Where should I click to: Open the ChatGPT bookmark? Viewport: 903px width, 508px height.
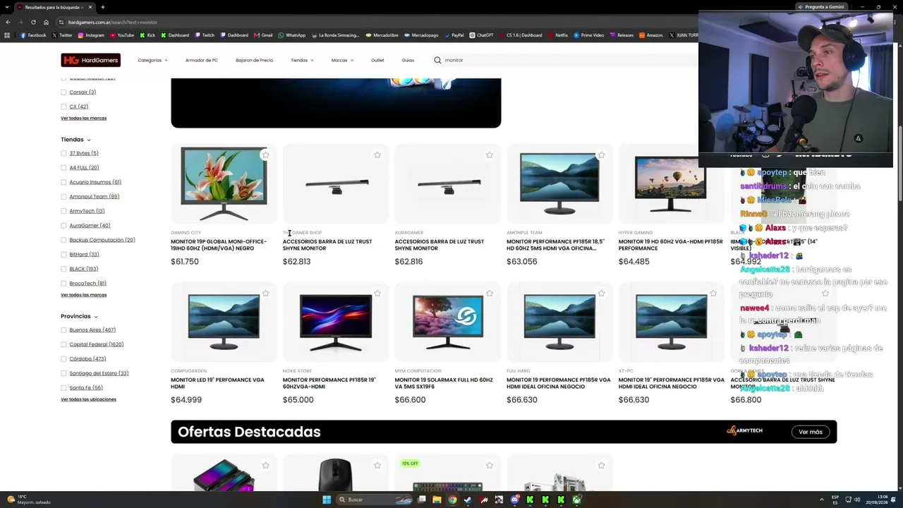pos(481,35)
